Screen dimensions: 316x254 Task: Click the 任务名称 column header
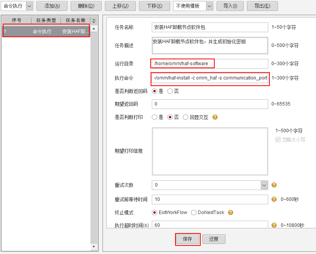tap(76, 20)
